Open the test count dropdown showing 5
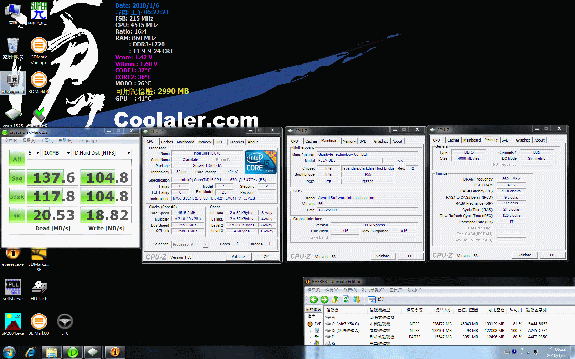The image size is (575, 359). click(x=34, y=153)
